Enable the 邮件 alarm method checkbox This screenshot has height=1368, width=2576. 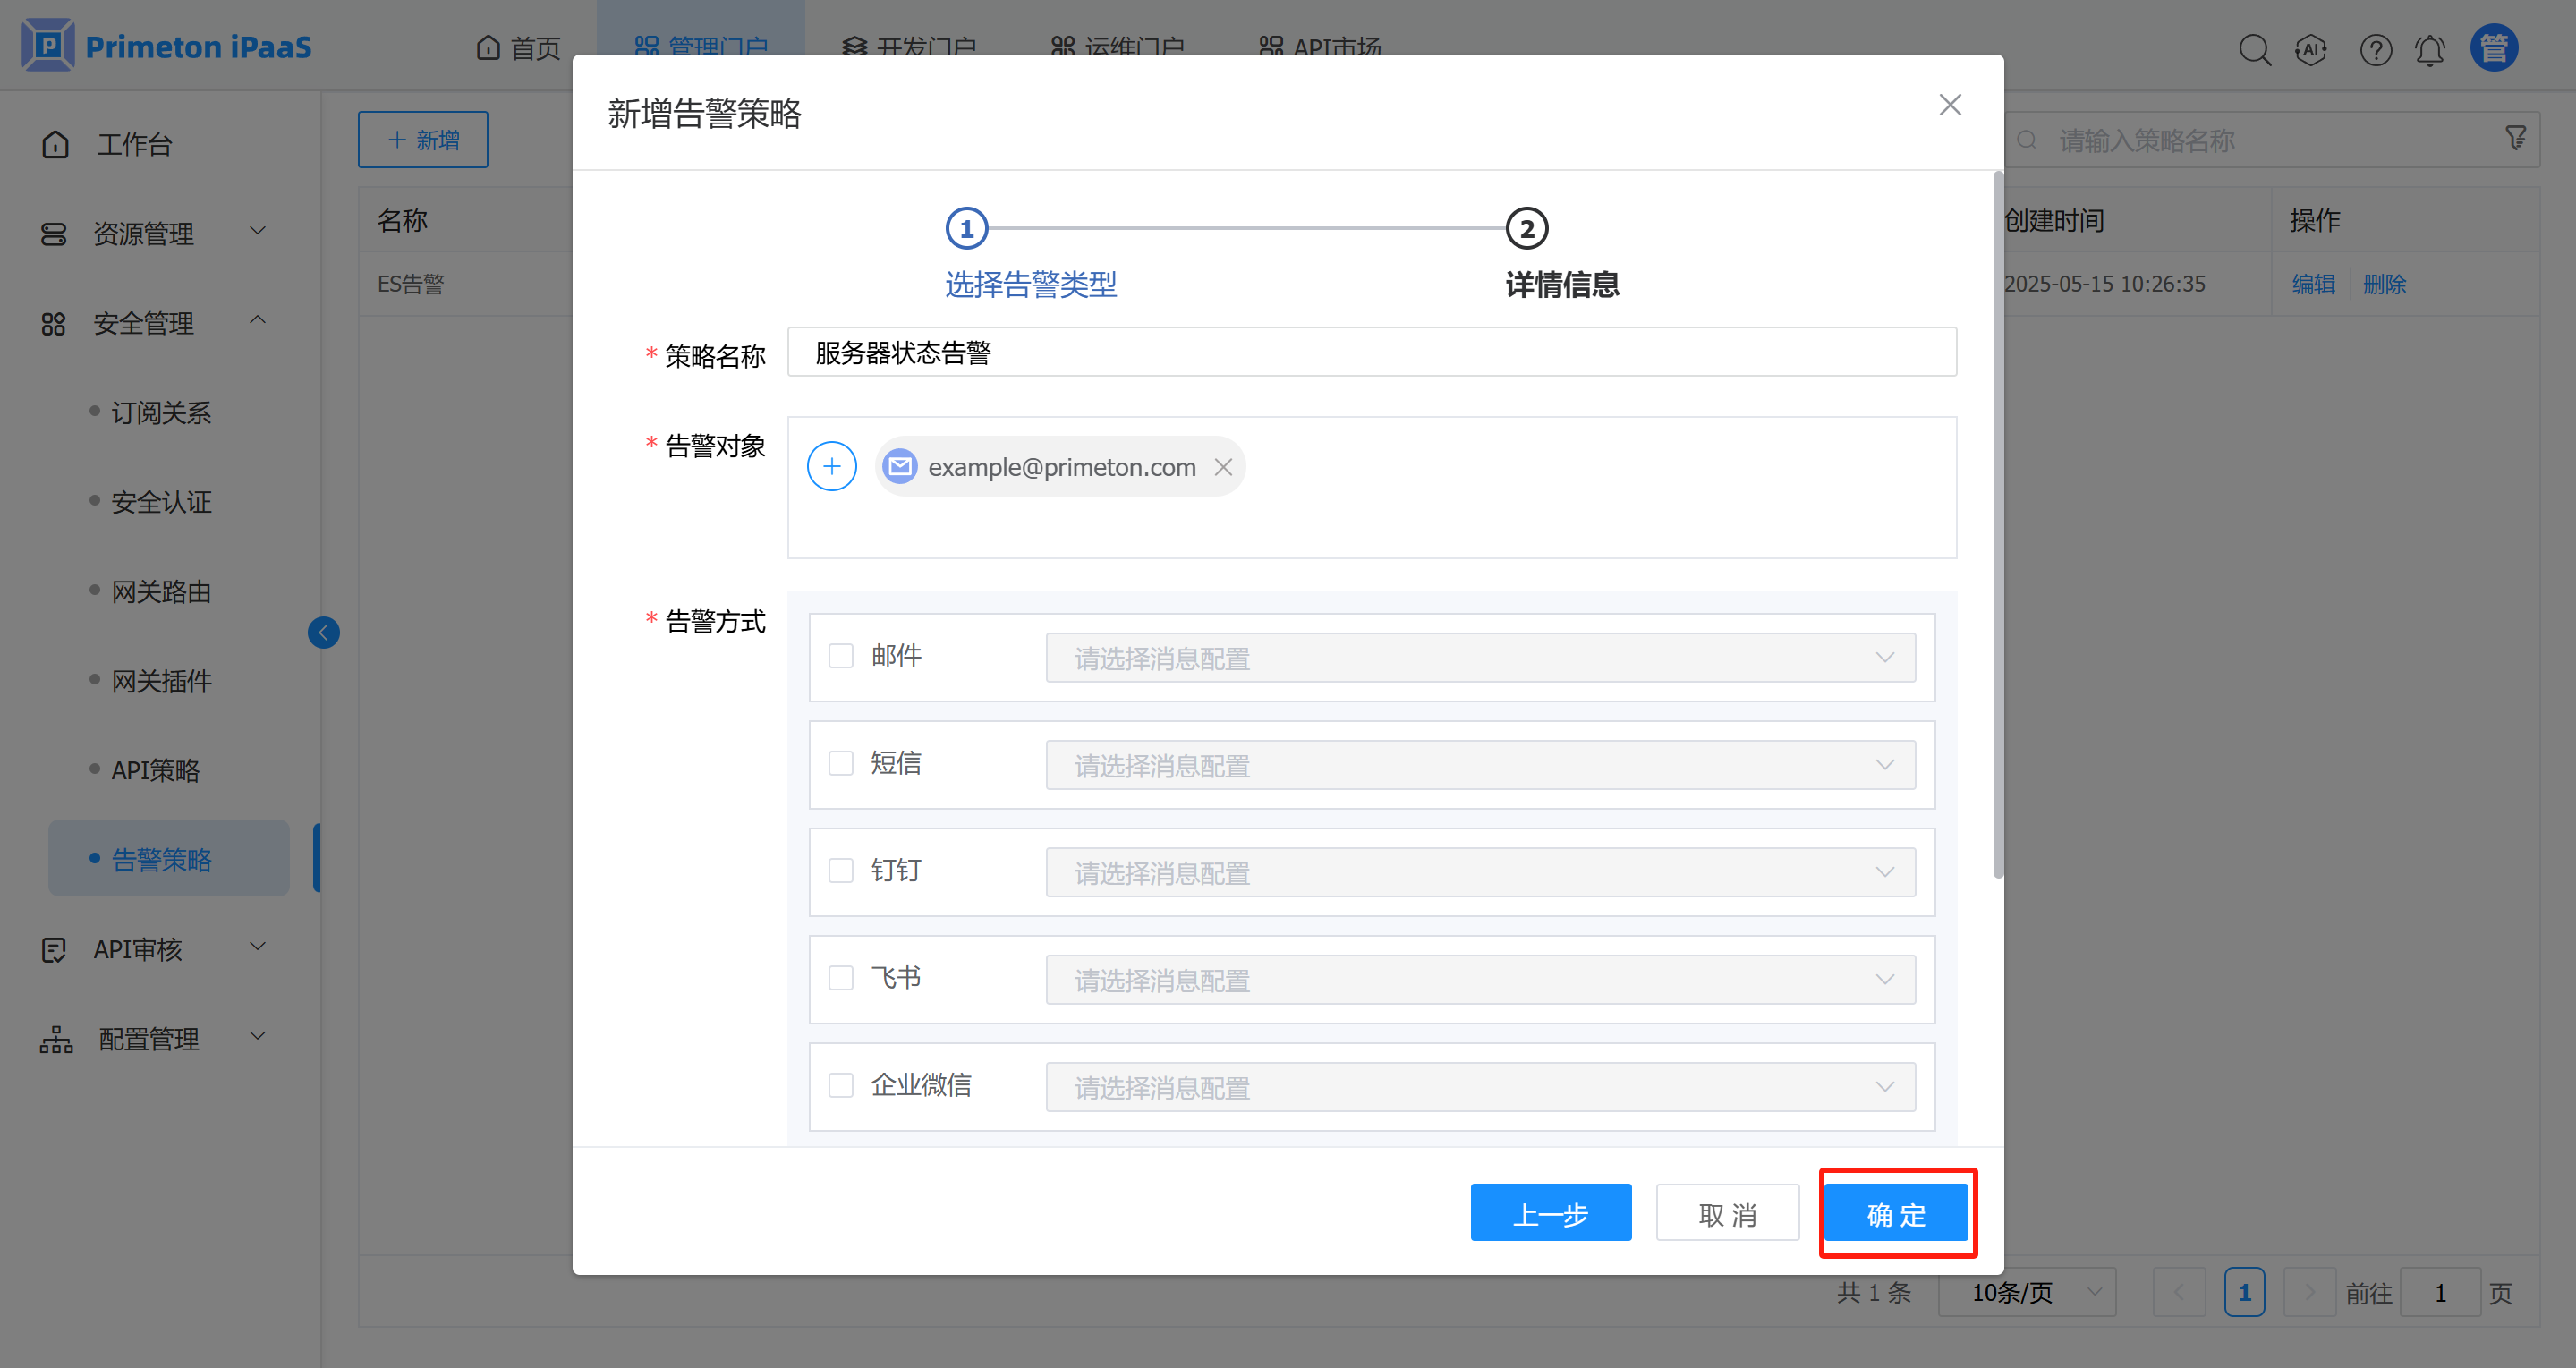pyautogui.click(x=841, y=656)
